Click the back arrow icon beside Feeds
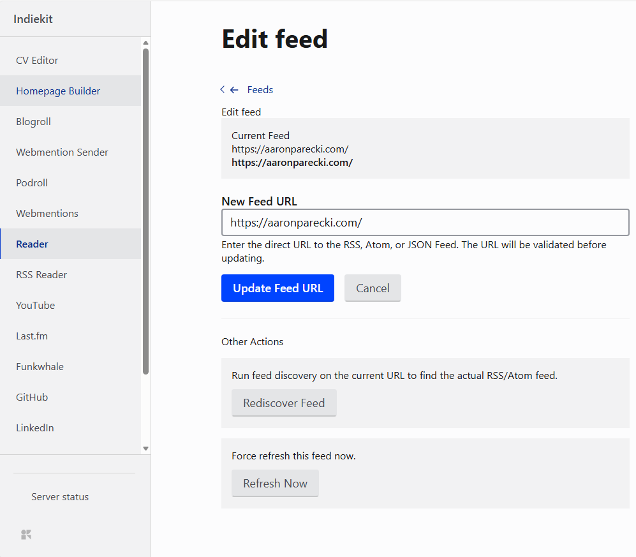The width and height of the screenshot is (636, 557). coord(233,90)
